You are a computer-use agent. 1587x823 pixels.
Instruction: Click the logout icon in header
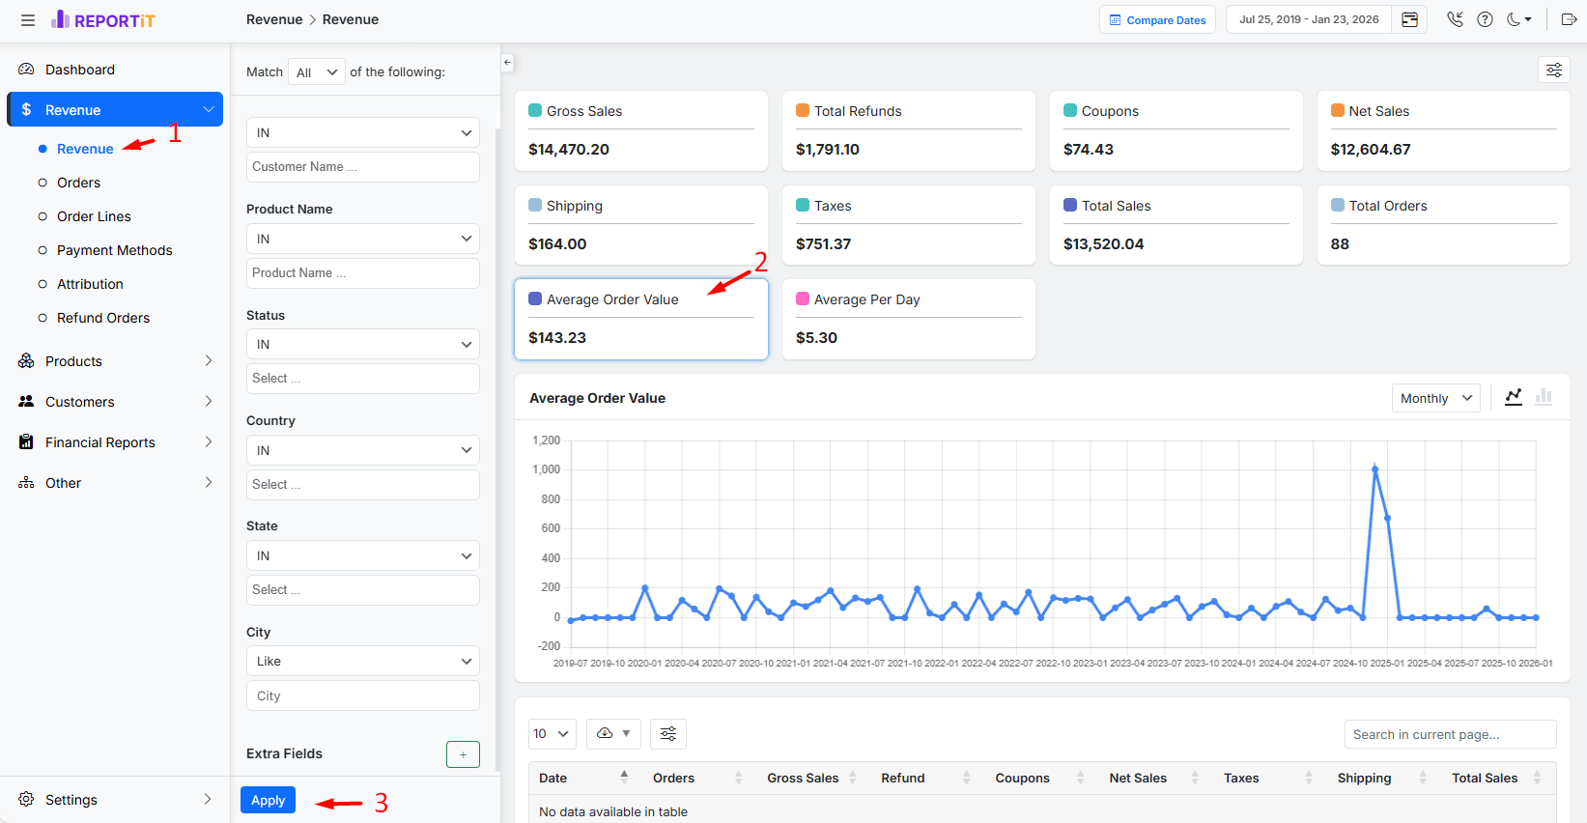click(x=1569, y=20)
